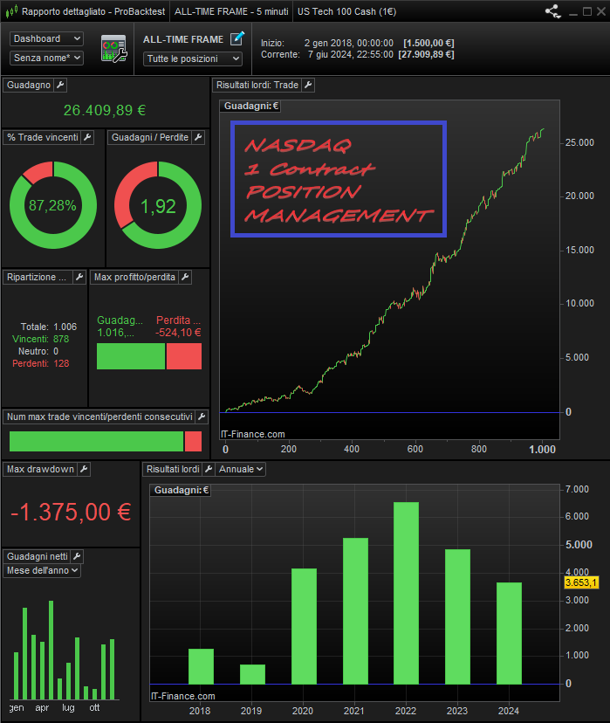Viewport: 610px width, 723px height.
Task: Click the Neutro: 0 count
Action: click(x=38, y=351)
